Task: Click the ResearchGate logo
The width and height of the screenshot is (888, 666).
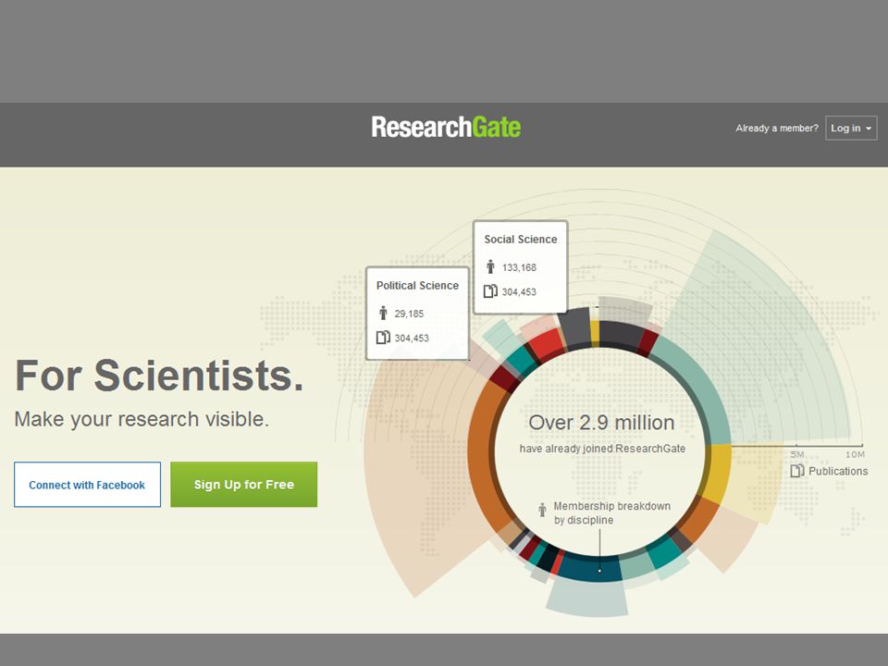Action: [x=446, y=128]
